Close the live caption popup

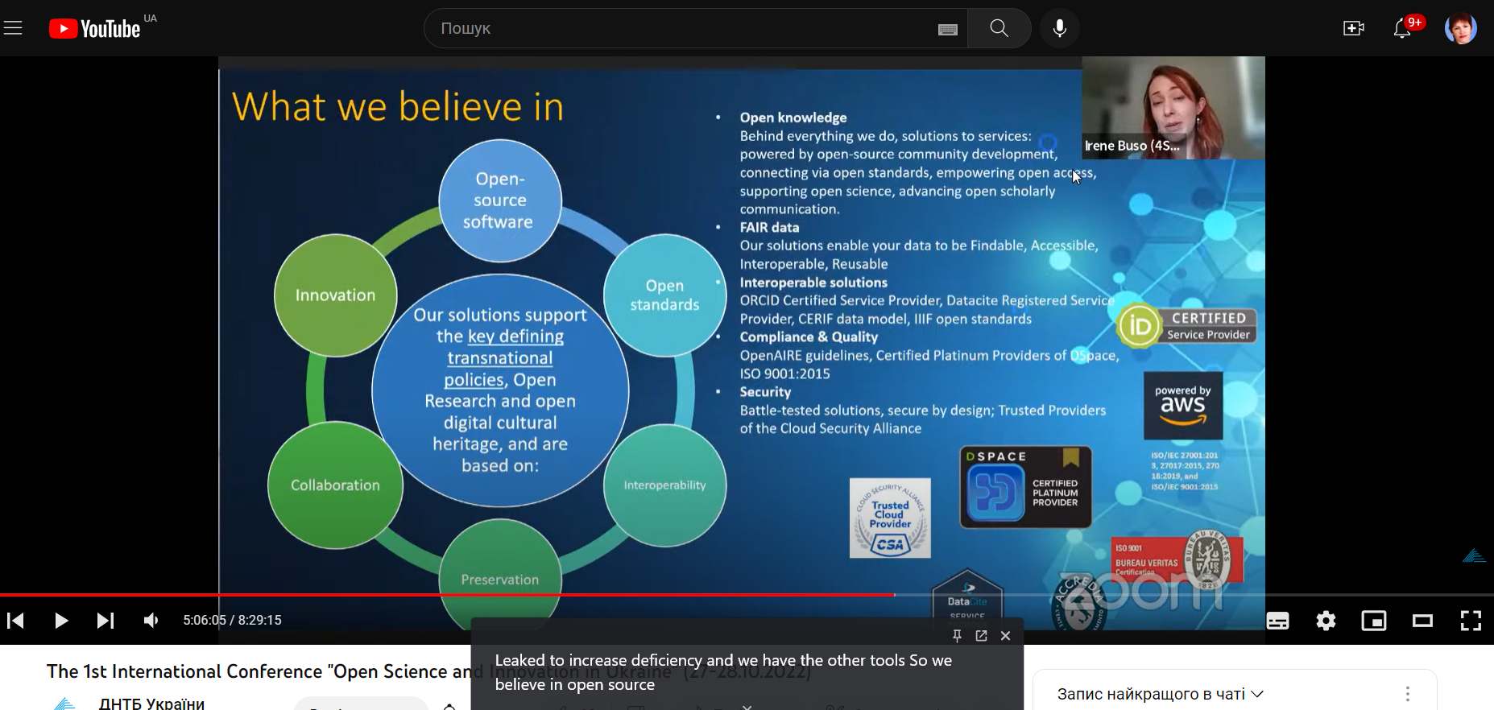pos(1005,635)
